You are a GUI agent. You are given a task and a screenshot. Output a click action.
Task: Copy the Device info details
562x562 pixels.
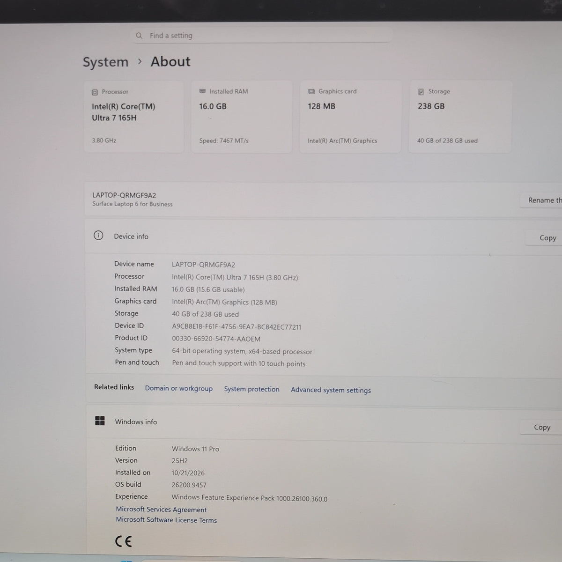[544, 238]
